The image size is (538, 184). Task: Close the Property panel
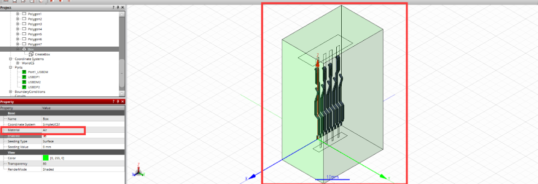[123, 102]
